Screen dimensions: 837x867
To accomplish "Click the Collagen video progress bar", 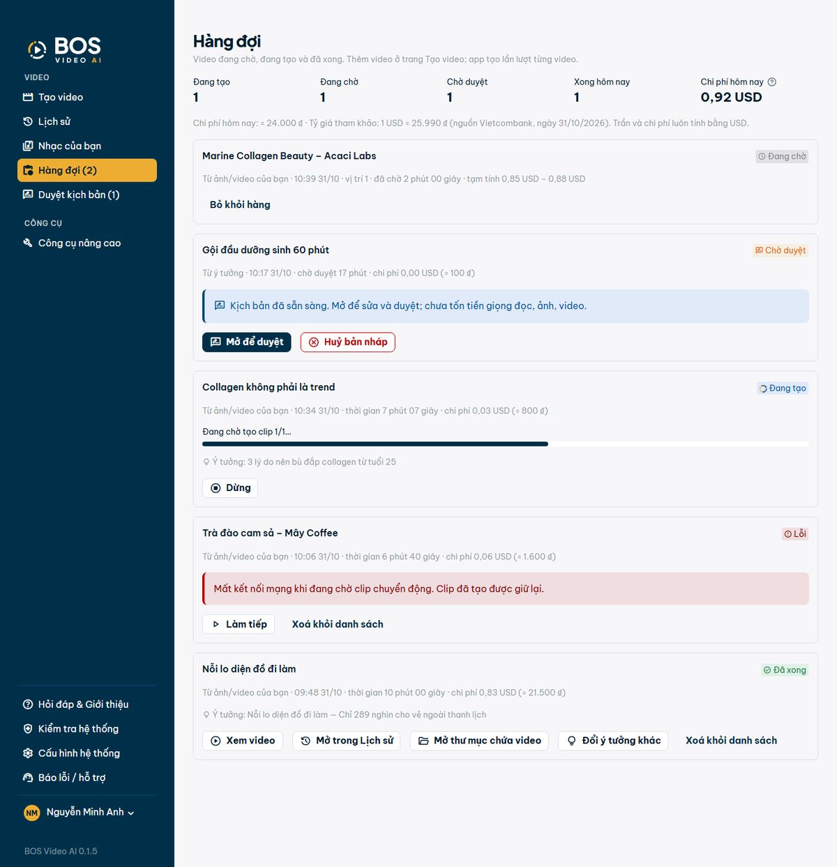I will [x=506, y=444].
